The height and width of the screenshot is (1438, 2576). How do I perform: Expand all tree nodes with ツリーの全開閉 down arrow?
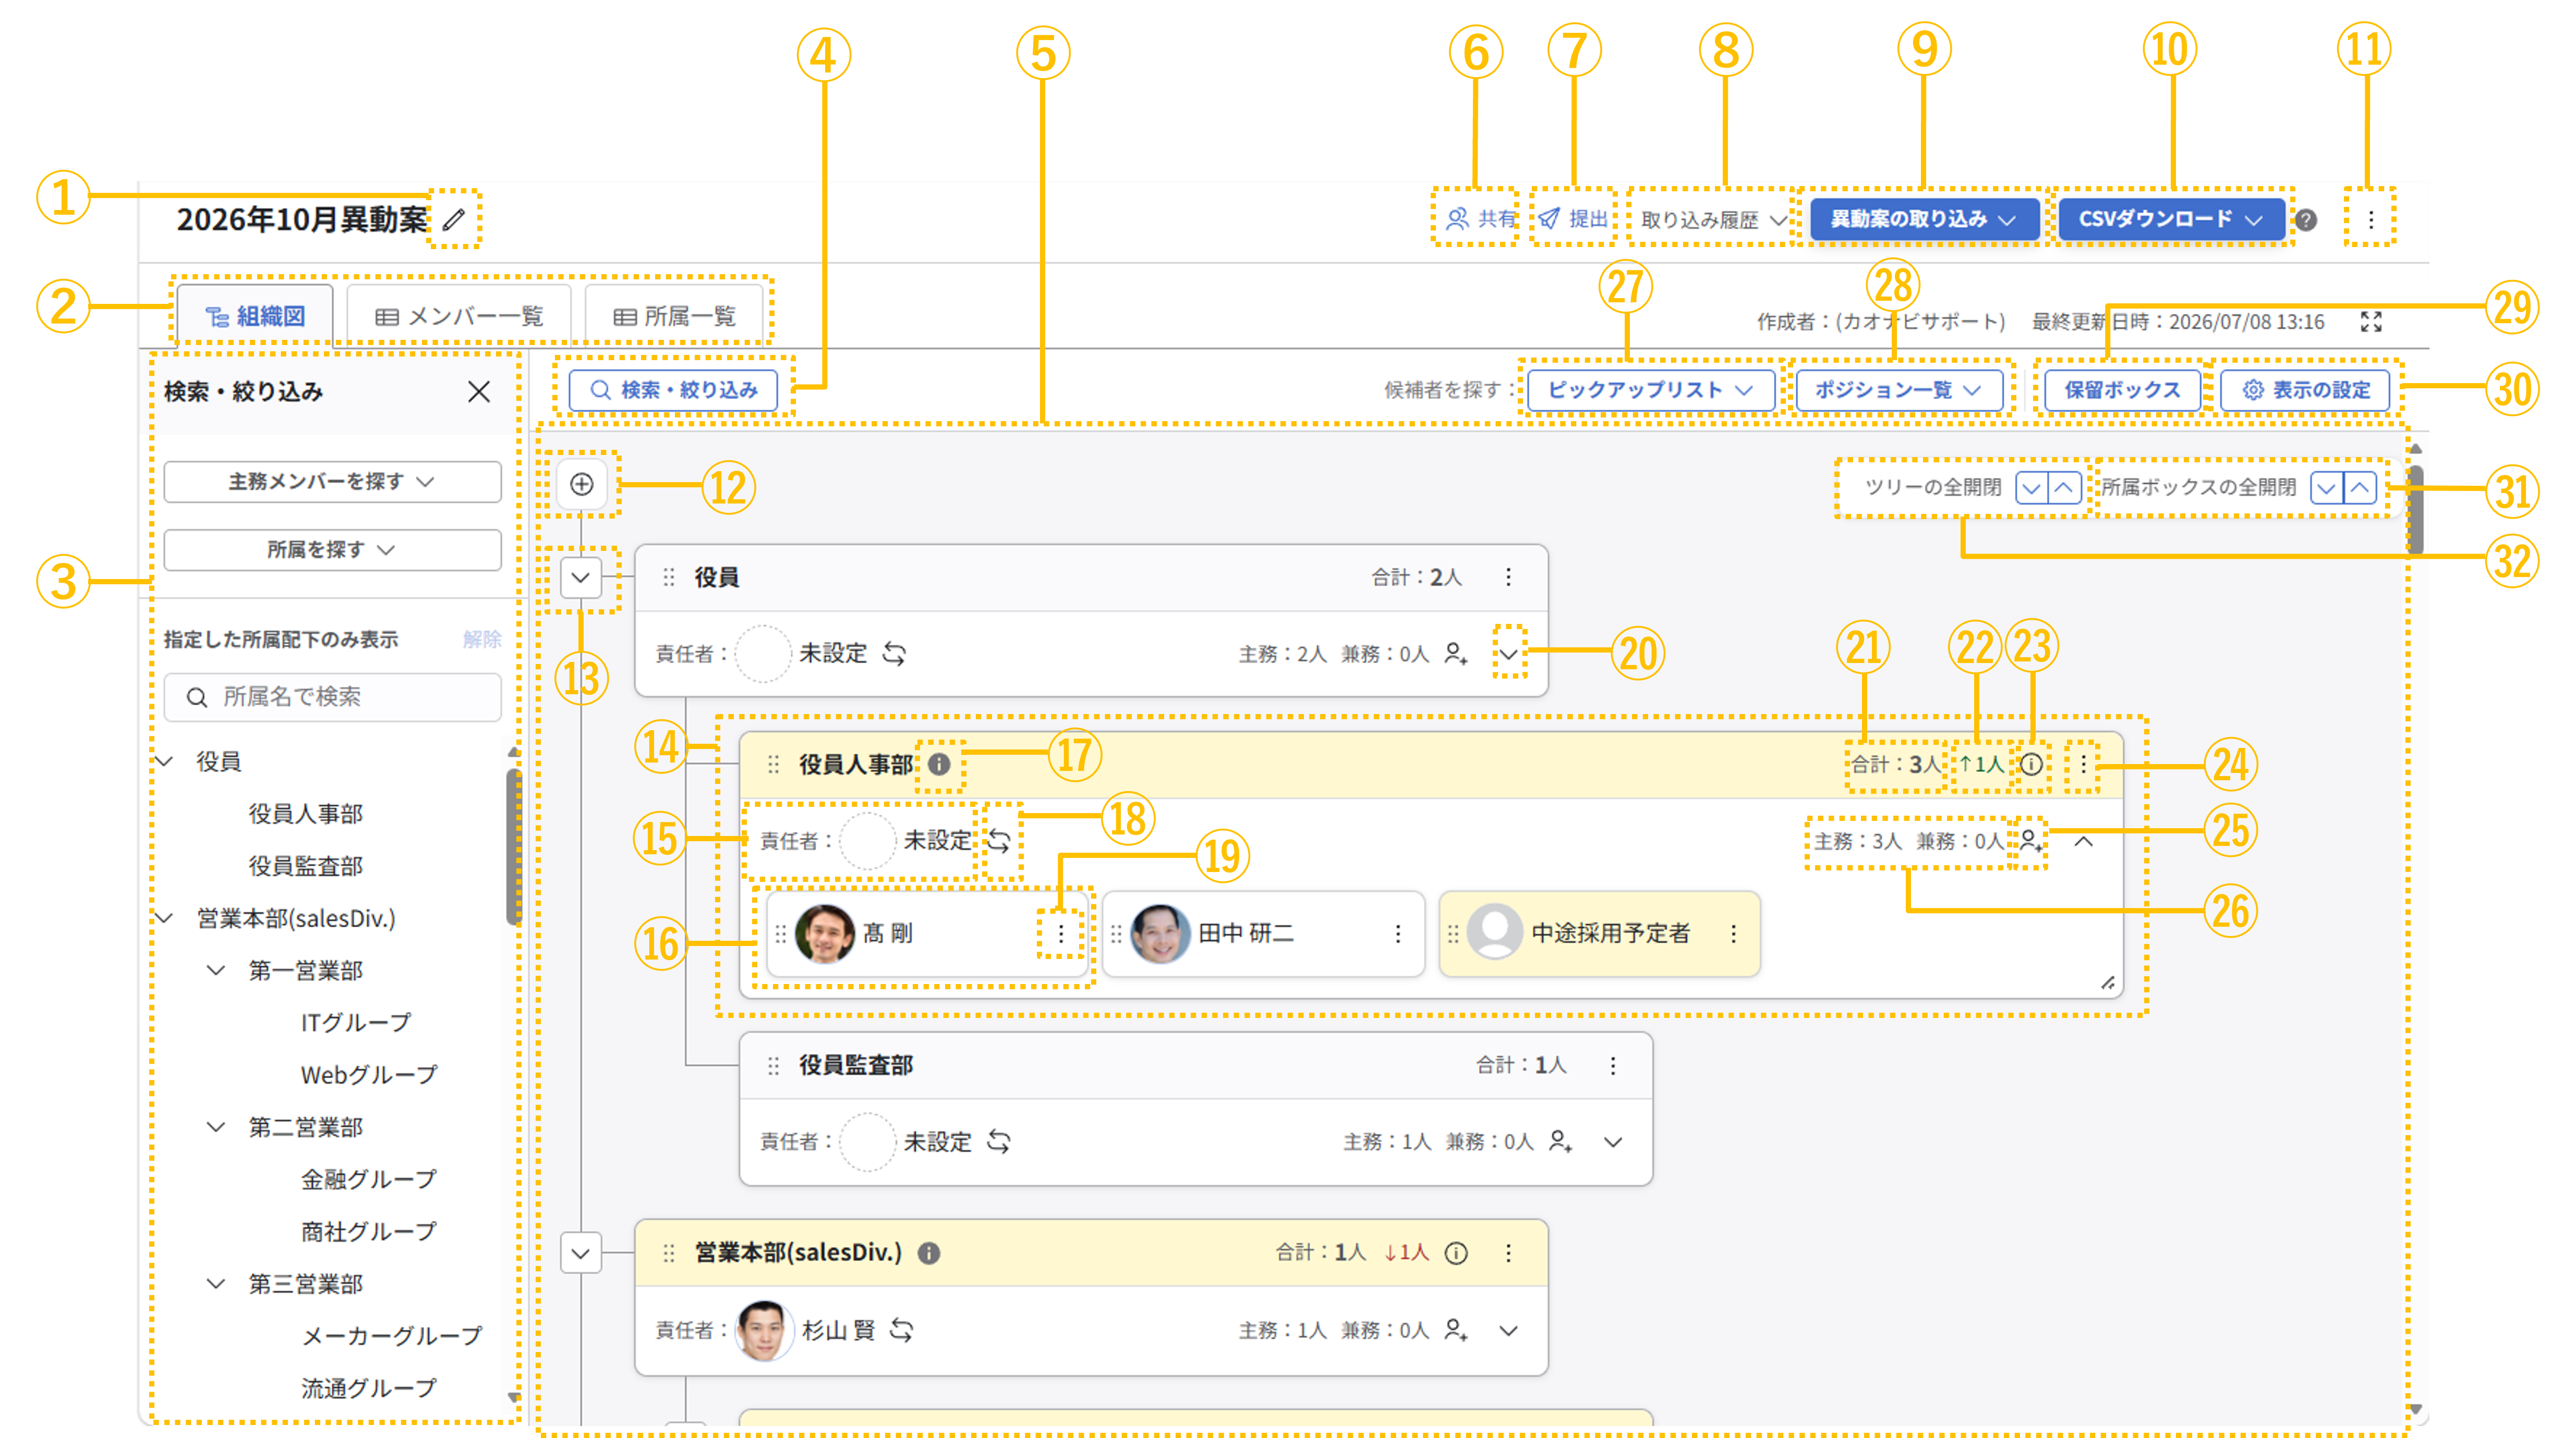click(2030, 488)
